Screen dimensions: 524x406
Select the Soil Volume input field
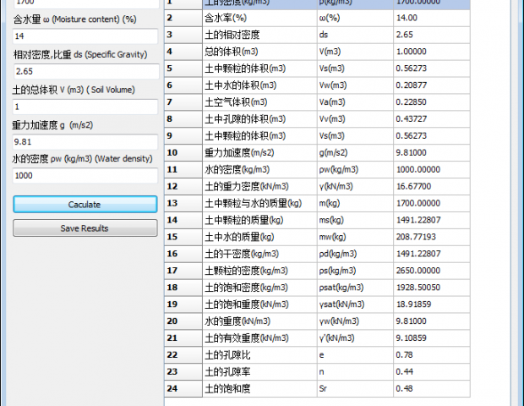[85, 107]
